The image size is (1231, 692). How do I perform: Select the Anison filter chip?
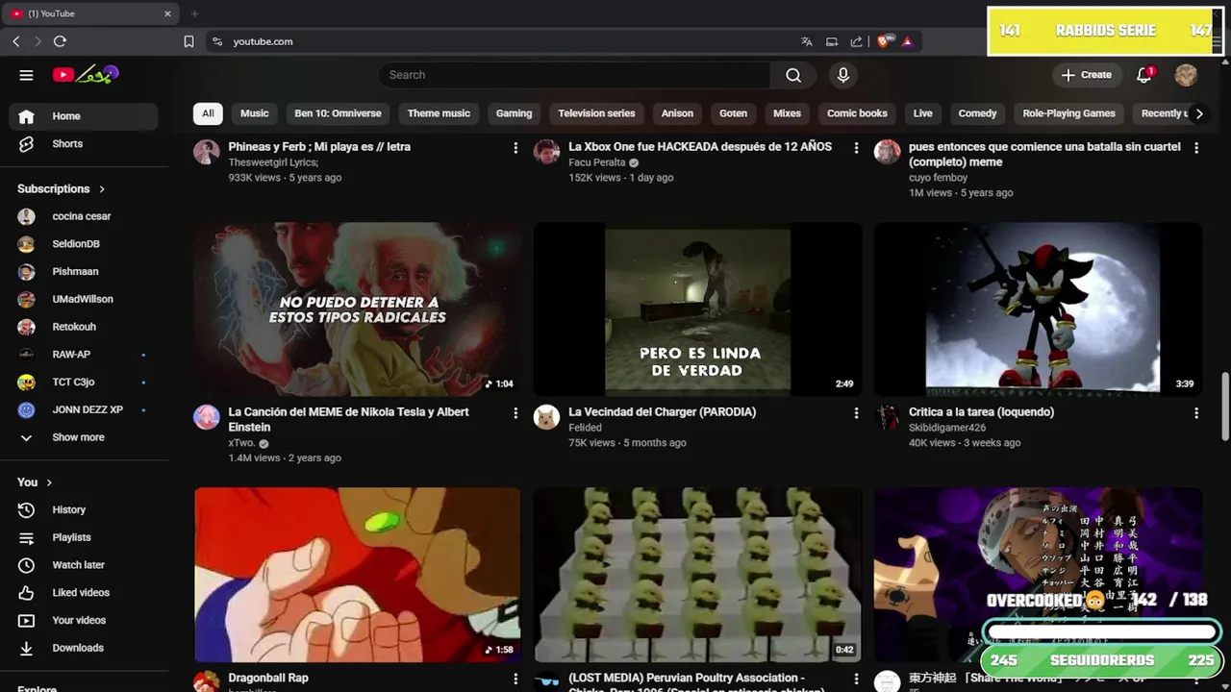(677, 113)
